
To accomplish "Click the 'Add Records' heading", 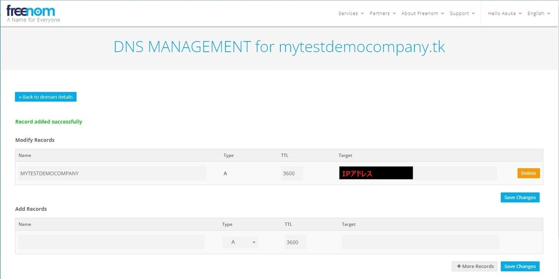I will [31, 209].
